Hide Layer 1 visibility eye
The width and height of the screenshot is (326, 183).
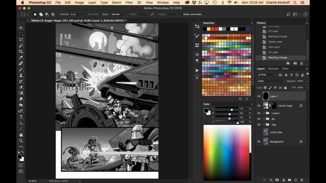[259, 96]
